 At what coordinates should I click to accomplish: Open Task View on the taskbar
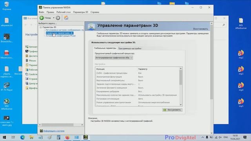(13, 137)
